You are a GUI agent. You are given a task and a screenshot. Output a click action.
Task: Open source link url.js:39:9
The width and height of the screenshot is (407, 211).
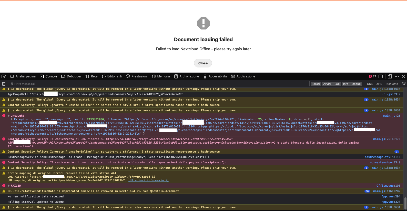click(x=391, y=94)
